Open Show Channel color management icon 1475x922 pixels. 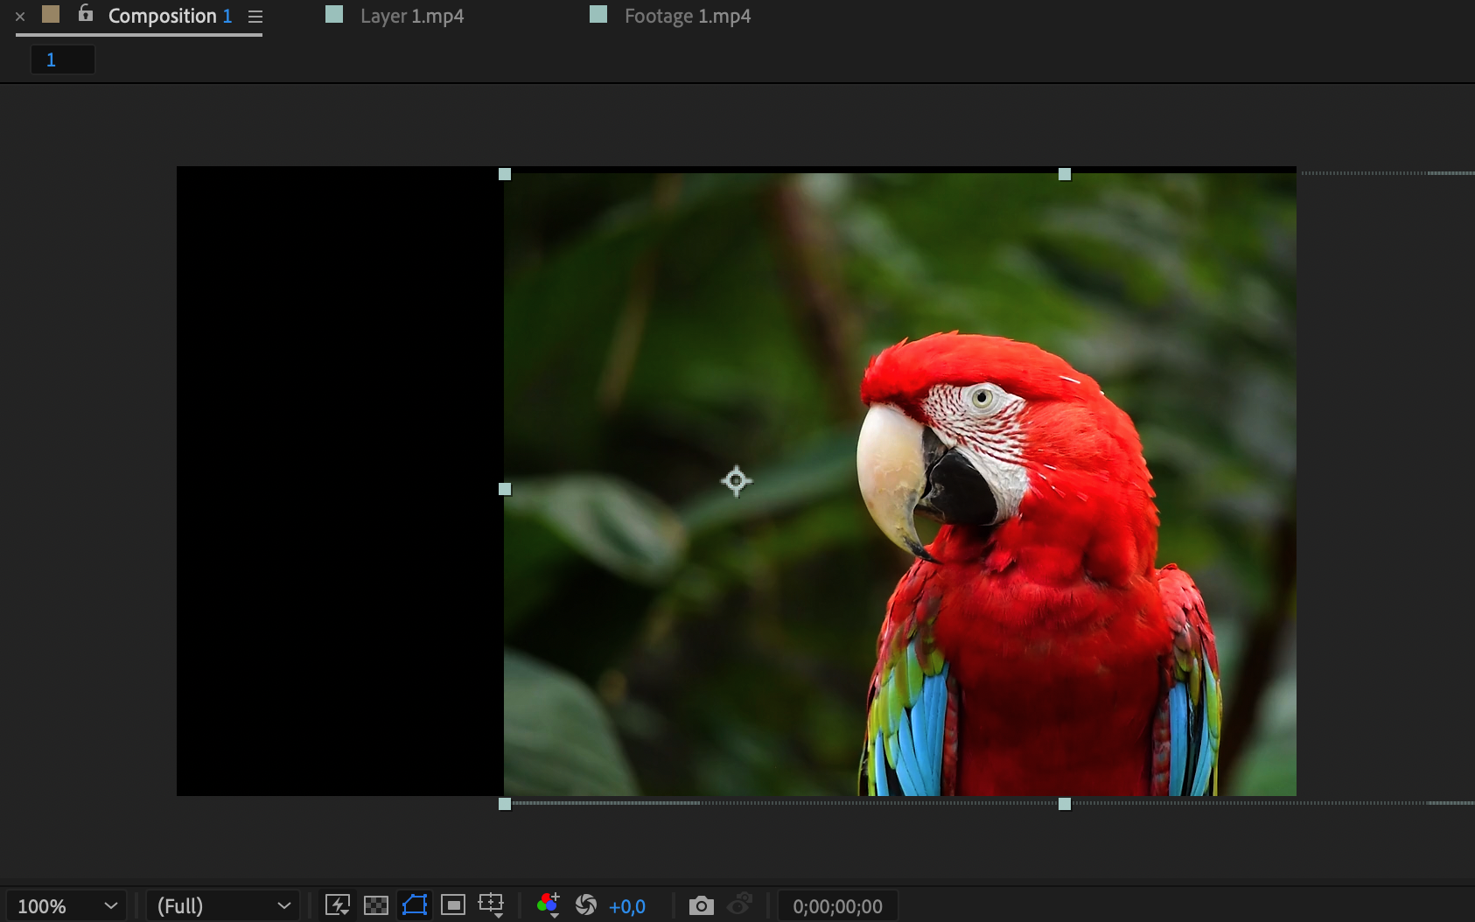[x=549, y=905]
